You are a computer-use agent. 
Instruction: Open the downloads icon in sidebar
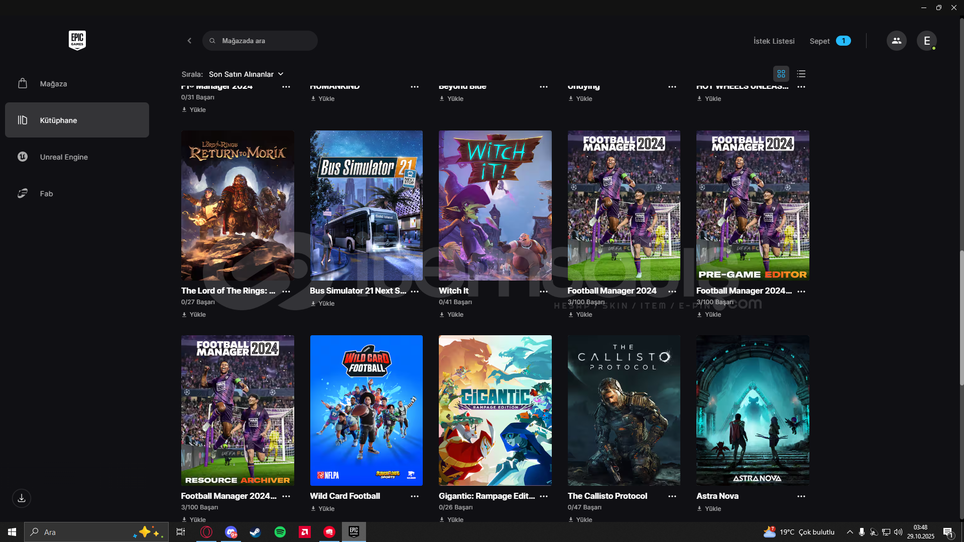[x=22, y=498]
